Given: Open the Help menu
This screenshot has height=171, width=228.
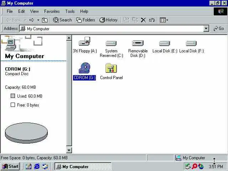Looking at the screenshot, I should [x=84, y=11].
